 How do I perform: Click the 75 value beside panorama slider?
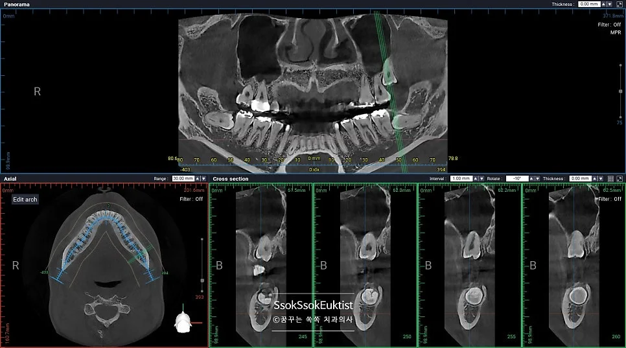[620, 122]
